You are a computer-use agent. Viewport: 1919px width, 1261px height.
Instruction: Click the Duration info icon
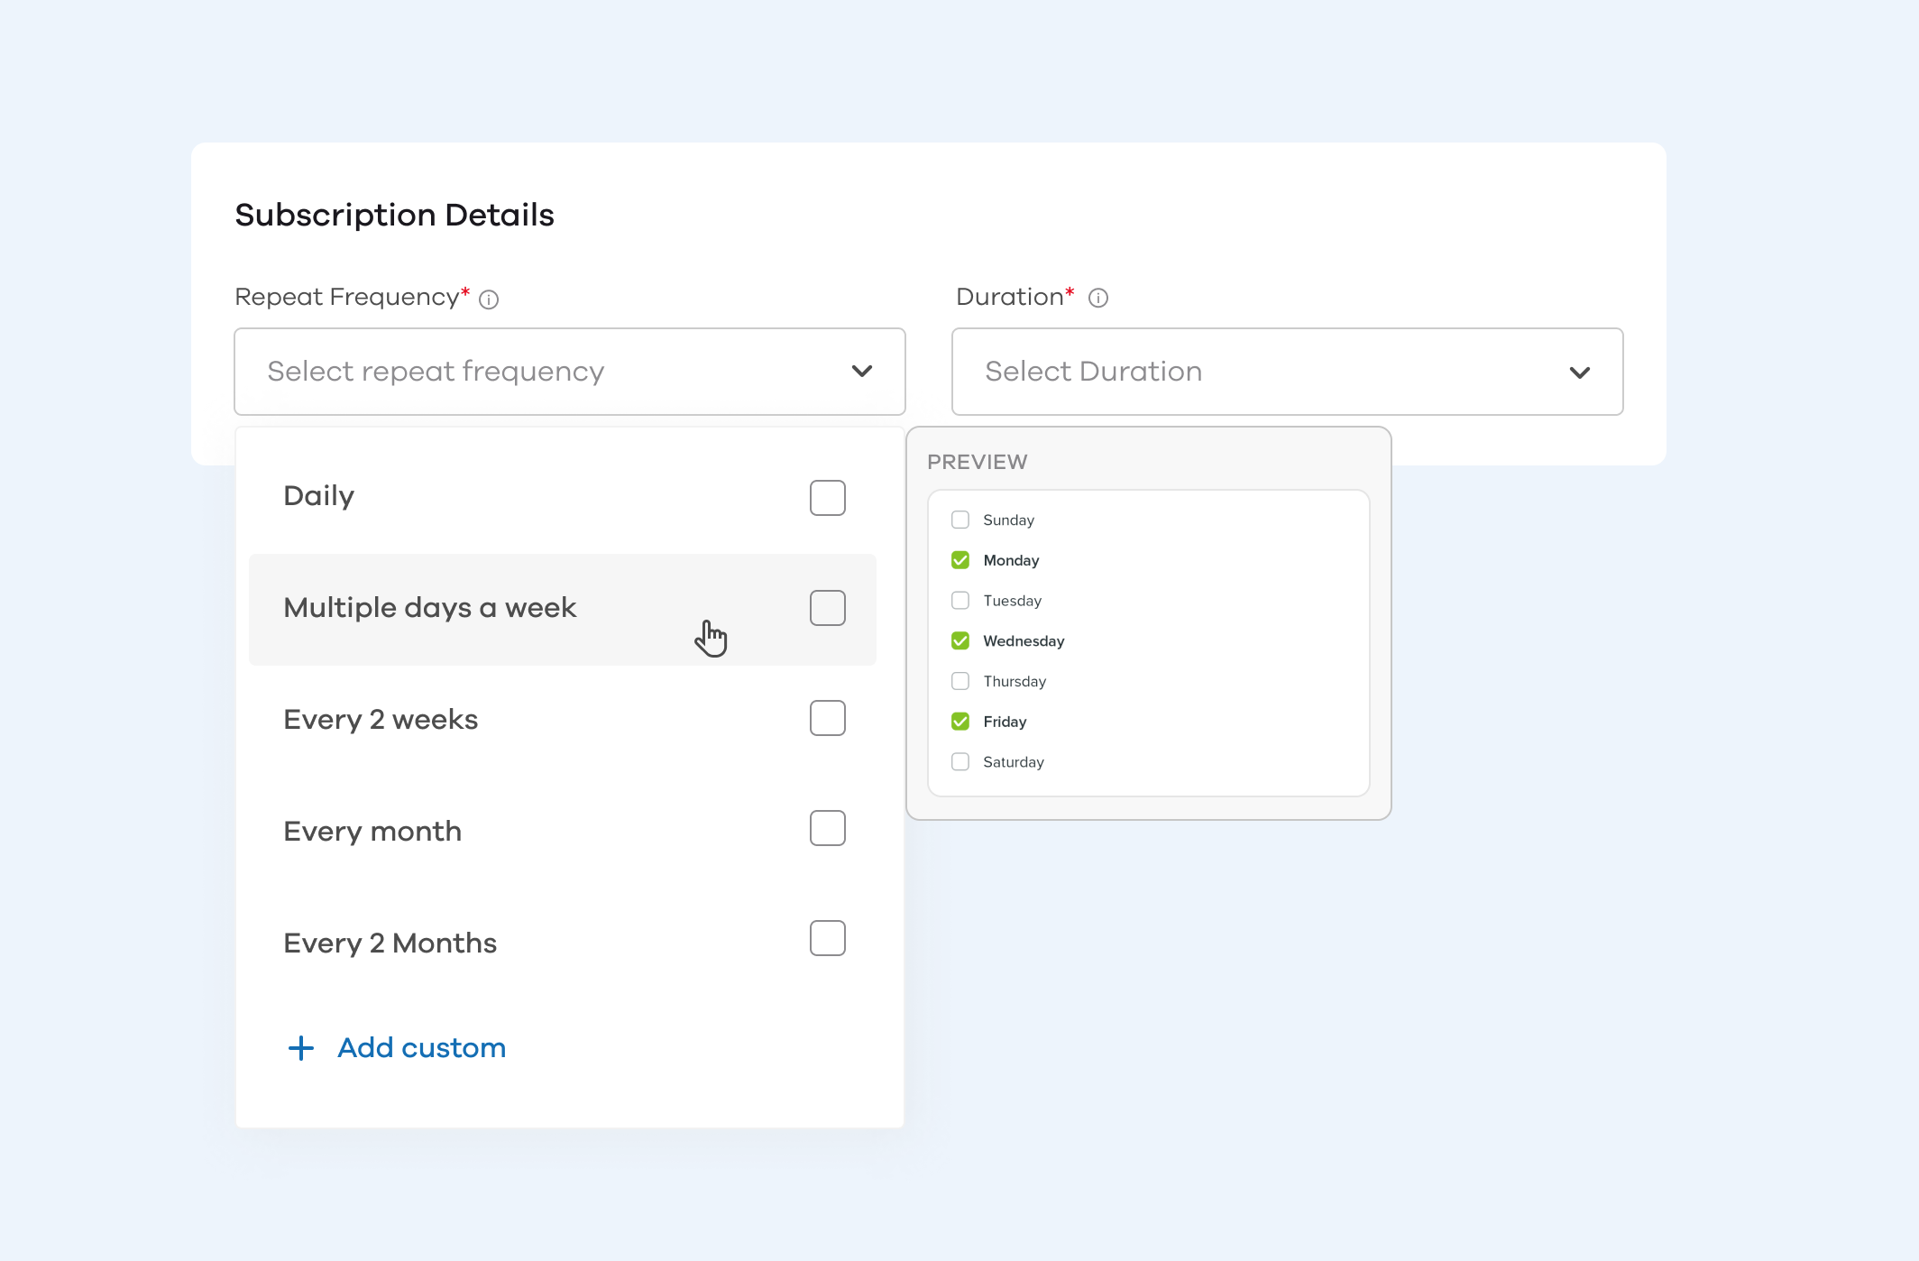pos(1098,298)
